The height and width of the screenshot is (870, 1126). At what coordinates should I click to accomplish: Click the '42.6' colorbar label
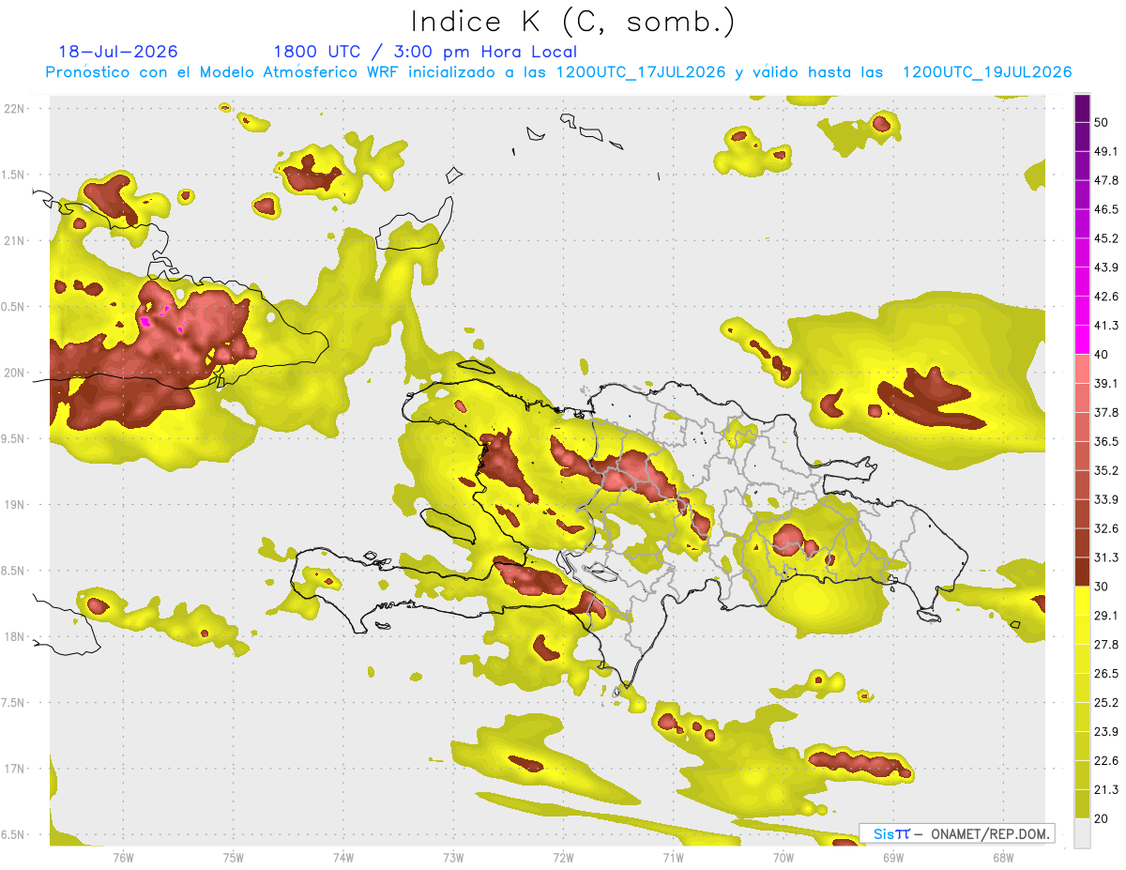click(1106, 297)
